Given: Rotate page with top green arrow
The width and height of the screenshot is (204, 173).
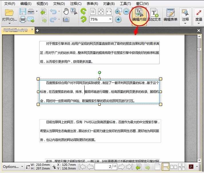Looking at the screenshot, I should pyautogui.click(x=83, y=11).
